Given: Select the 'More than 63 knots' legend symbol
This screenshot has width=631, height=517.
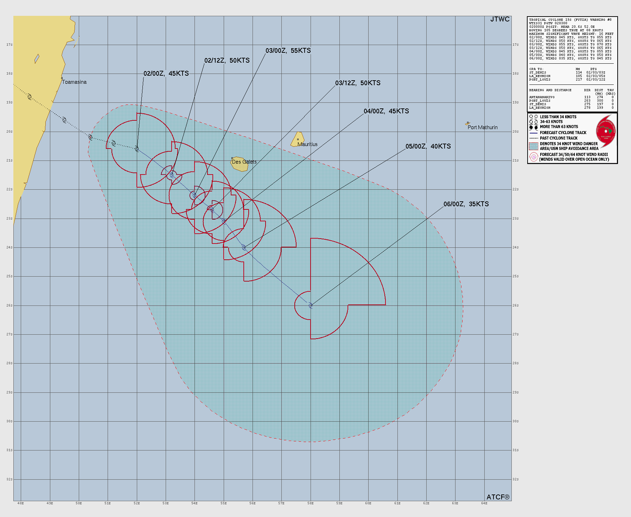Looking at the screenshot, I should pyautogui.click(x=533, y=127).
